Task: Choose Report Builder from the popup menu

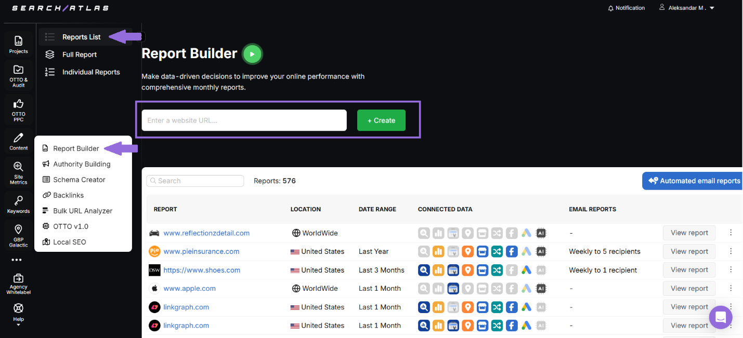Action: (76, 148)
